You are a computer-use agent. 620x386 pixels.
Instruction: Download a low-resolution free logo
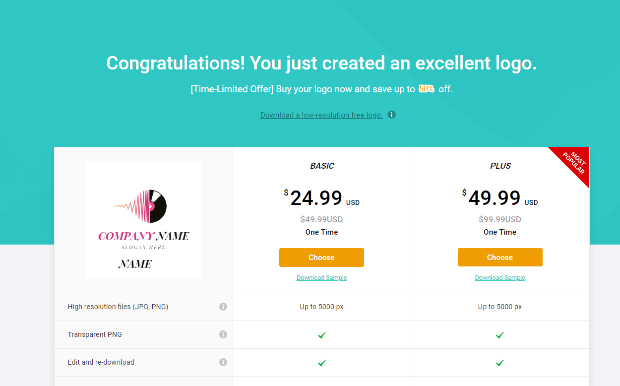(x=321, y=115)
